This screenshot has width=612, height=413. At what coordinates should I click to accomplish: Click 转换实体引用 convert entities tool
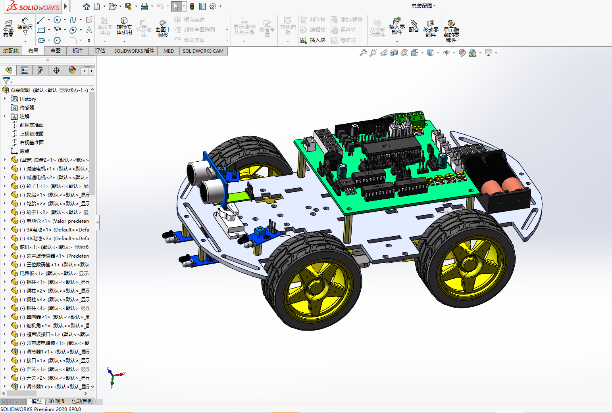(124, 27)
